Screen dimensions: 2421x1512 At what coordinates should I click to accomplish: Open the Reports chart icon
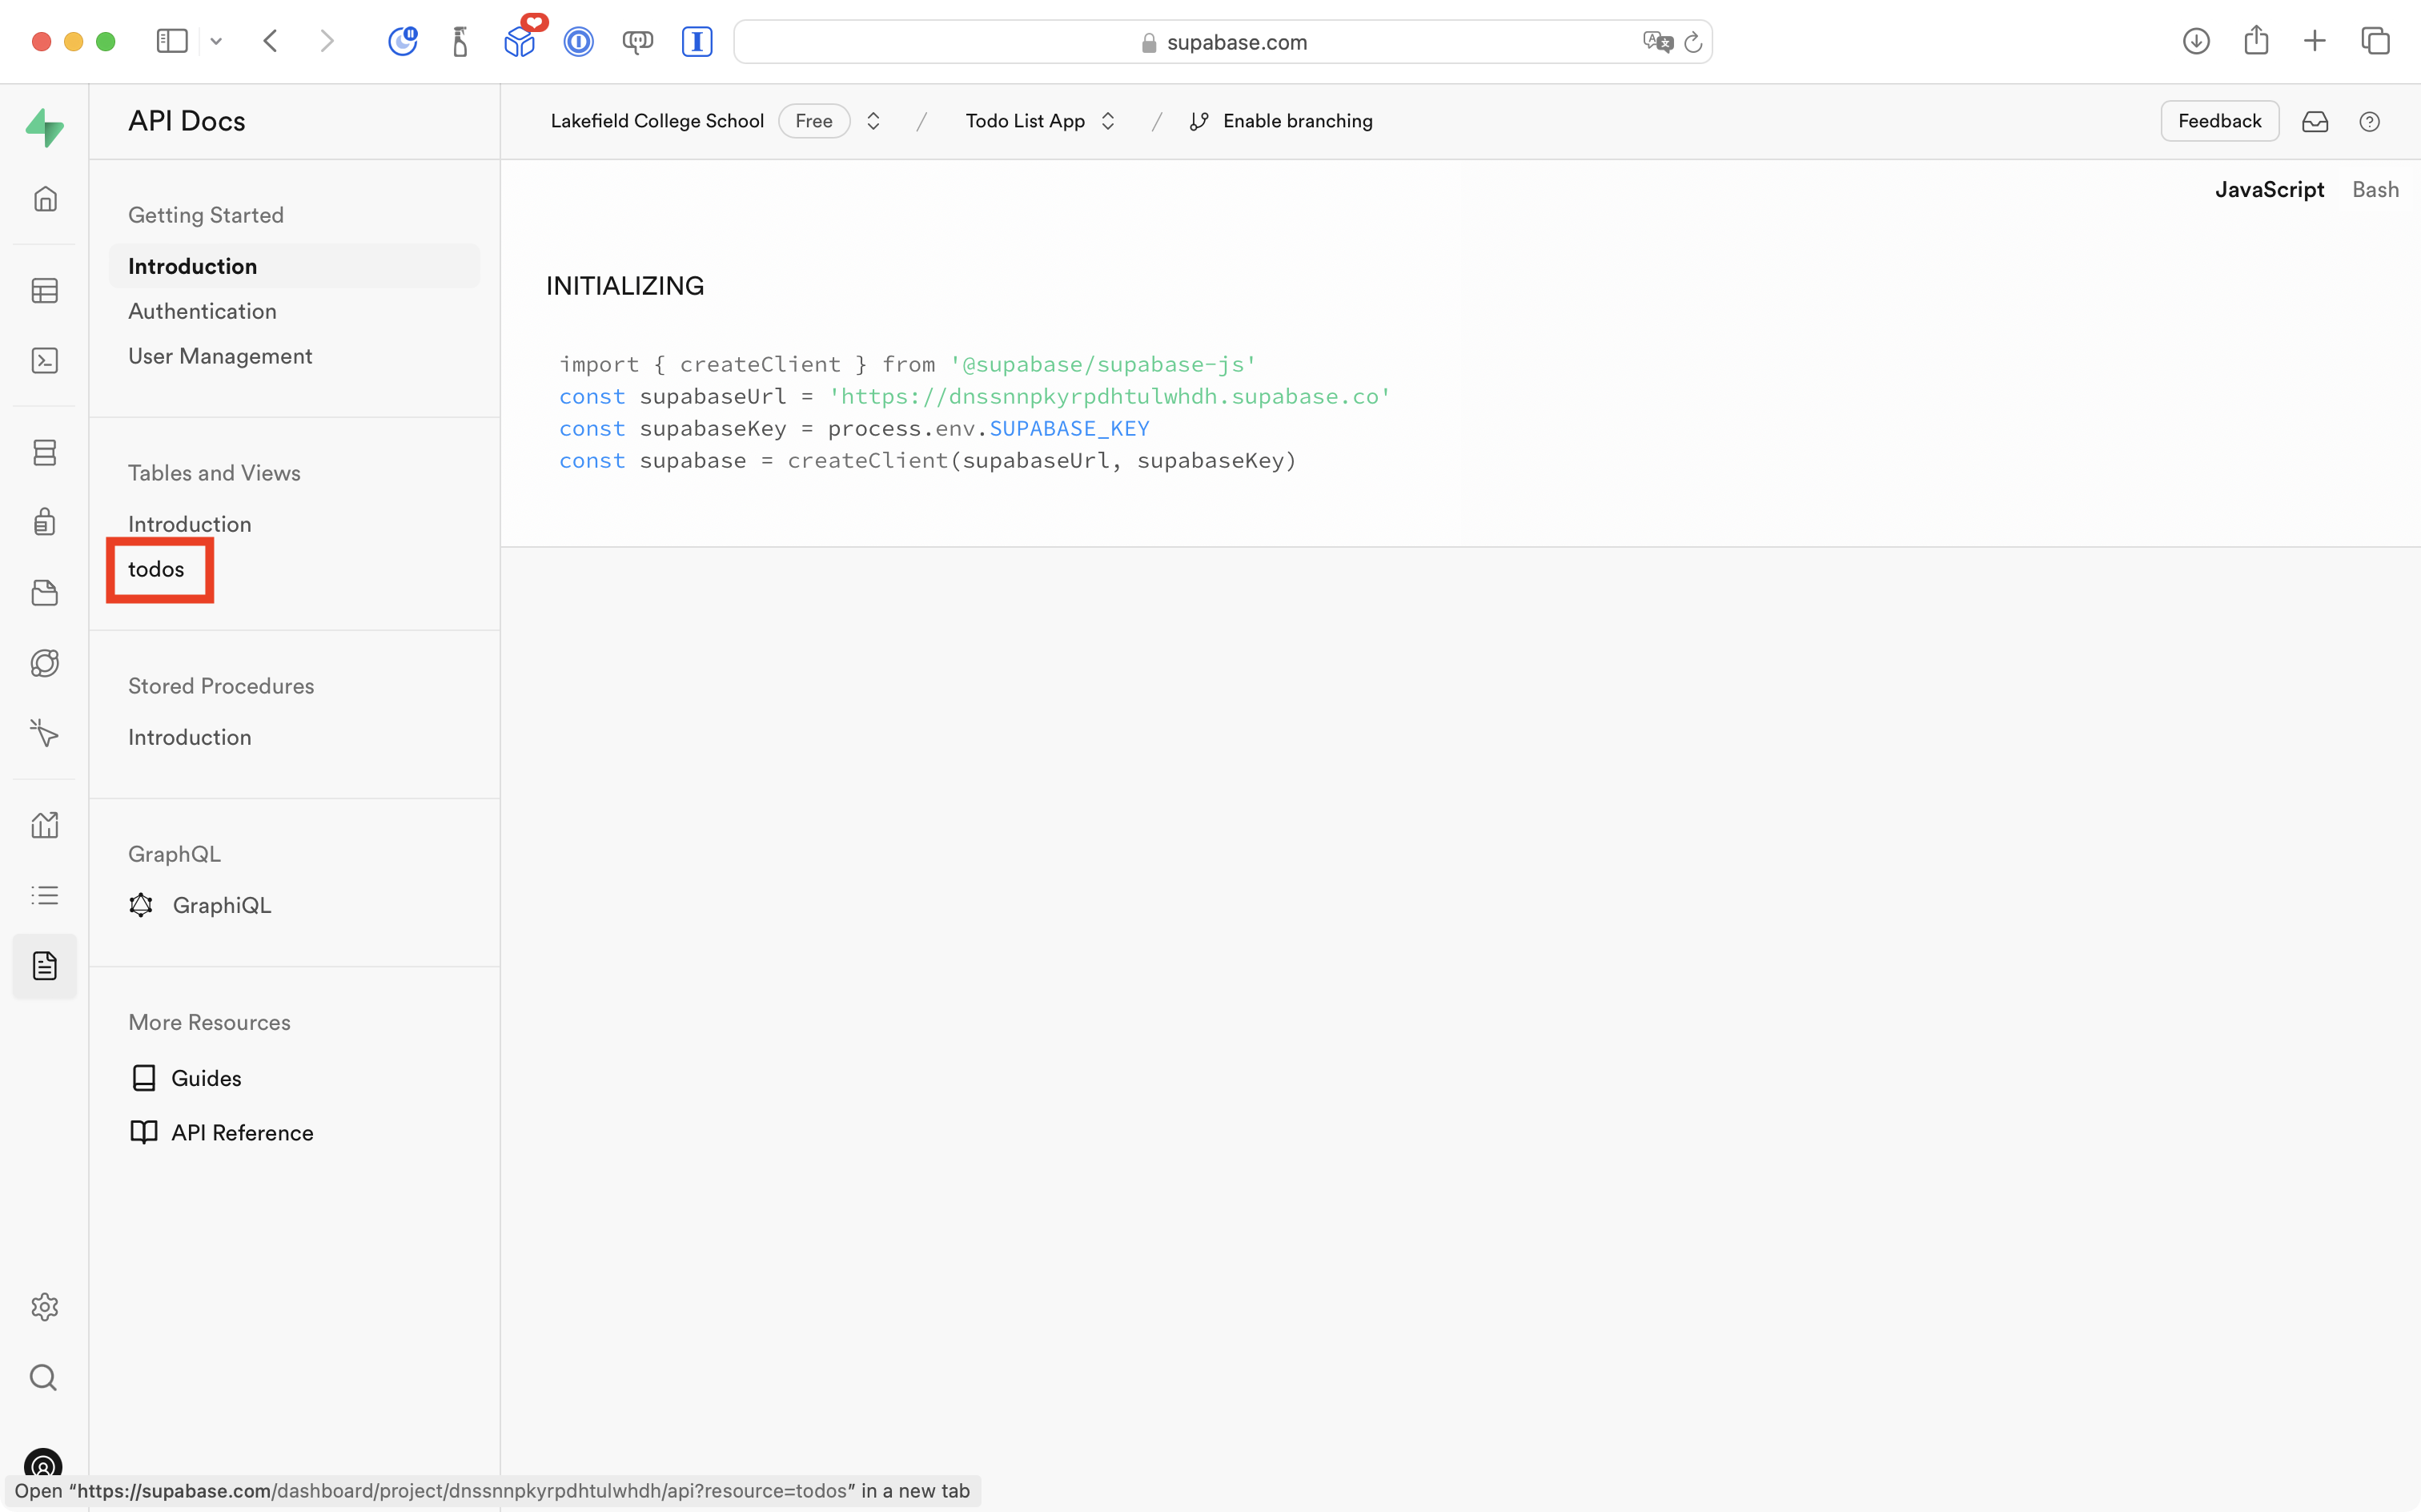click(45, 824)
